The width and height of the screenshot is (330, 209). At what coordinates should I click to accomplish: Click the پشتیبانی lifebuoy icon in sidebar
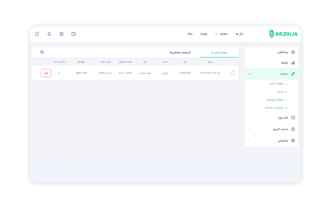click(293, 140)
